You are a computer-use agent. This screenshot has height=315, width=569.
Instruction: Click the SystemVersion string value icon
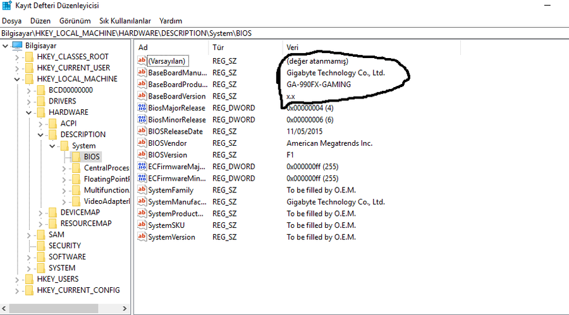pos(142,237)
